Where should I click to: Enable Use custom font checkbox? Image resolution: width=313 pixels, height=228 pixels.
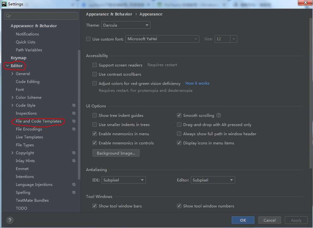pyautogui.click(x=88, y=39)
